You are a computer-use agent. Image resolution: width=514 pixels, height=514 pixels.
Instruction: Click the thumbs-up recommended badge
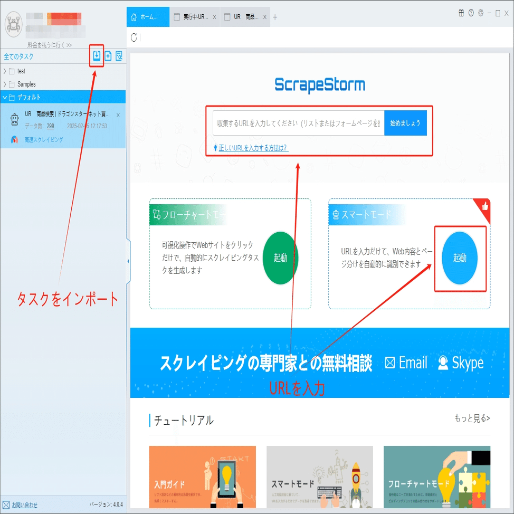pyautogui.click(x=484, y=207)
